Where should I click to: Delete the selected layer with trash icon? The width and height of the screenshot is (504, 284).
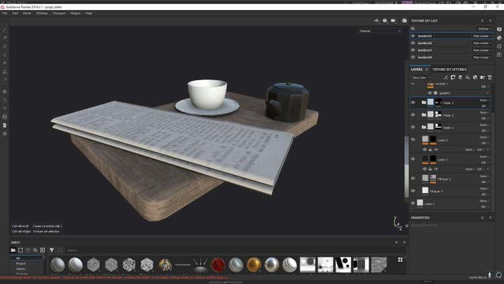click(x=490, y=77)
